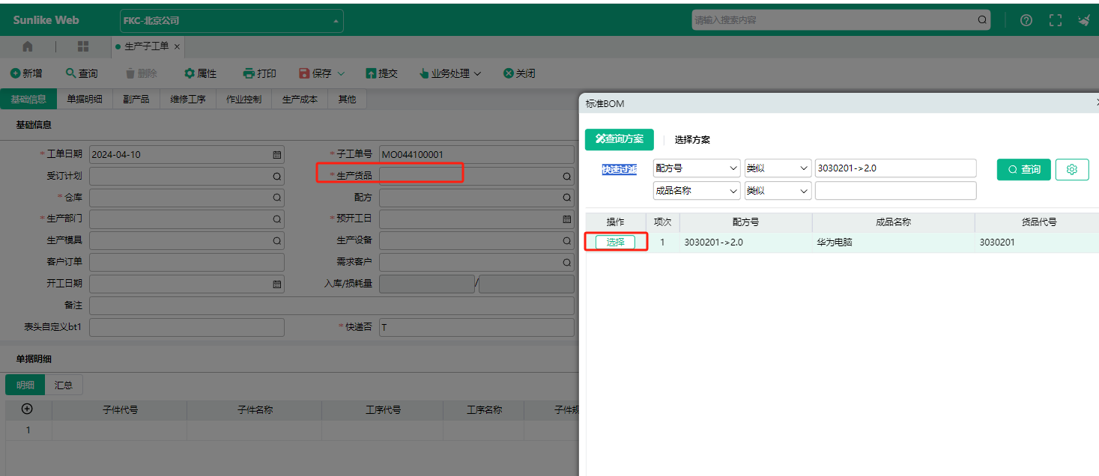
Task: Click the lookup icon for 生产部门
Action: 276,219
